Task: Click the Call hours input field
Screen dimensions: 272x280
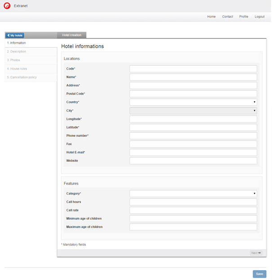Action: point(193,202)
